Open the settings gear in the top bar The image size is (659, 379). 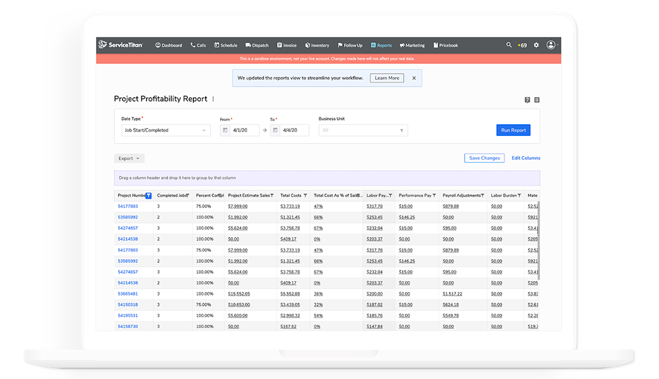click(536, 45)
